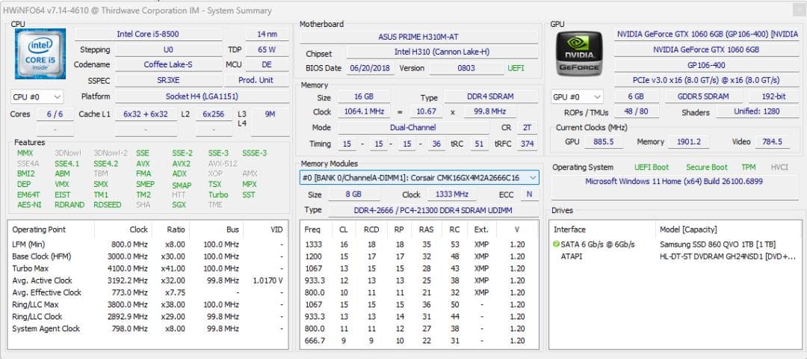The width and height of the screenshot is (807, 359).
Task: Click the Microsoft Windows 11 Home field
Action: pyautogui.click(x=674, y=182)
